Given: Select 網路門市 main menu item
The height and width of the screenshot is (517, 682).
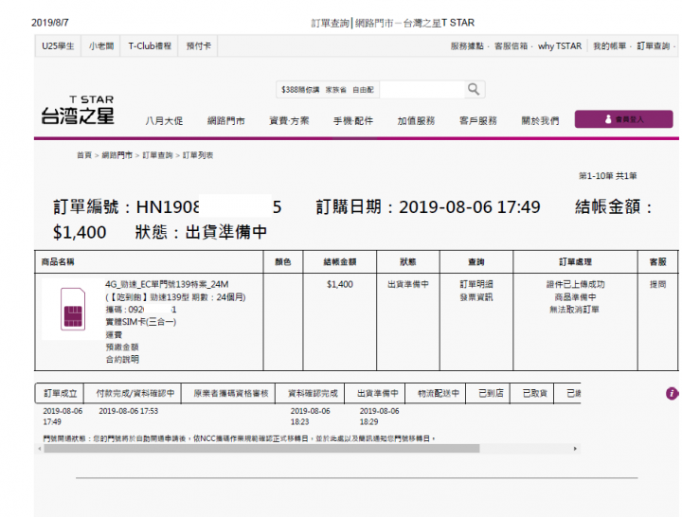Looking at the screenshot, I should coord(225,121).
